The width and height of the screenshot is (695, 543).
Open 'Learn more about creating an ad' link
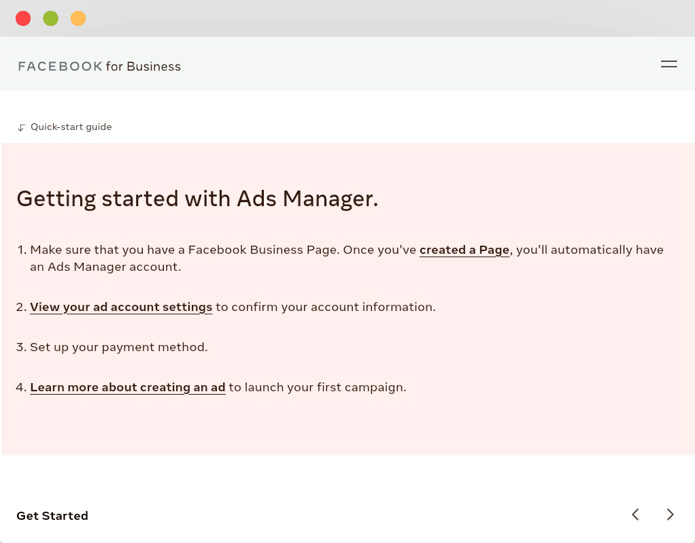128,387
